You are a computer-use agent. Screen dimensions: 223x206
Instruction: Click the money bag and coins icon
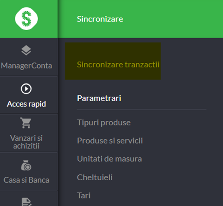point(26,165)
